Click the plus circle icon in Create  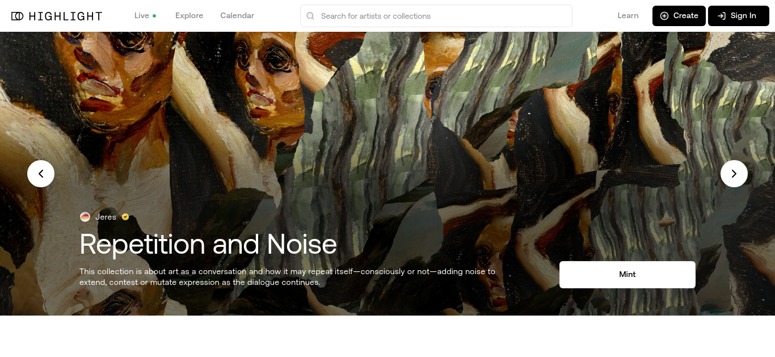(x=664, y=16)
